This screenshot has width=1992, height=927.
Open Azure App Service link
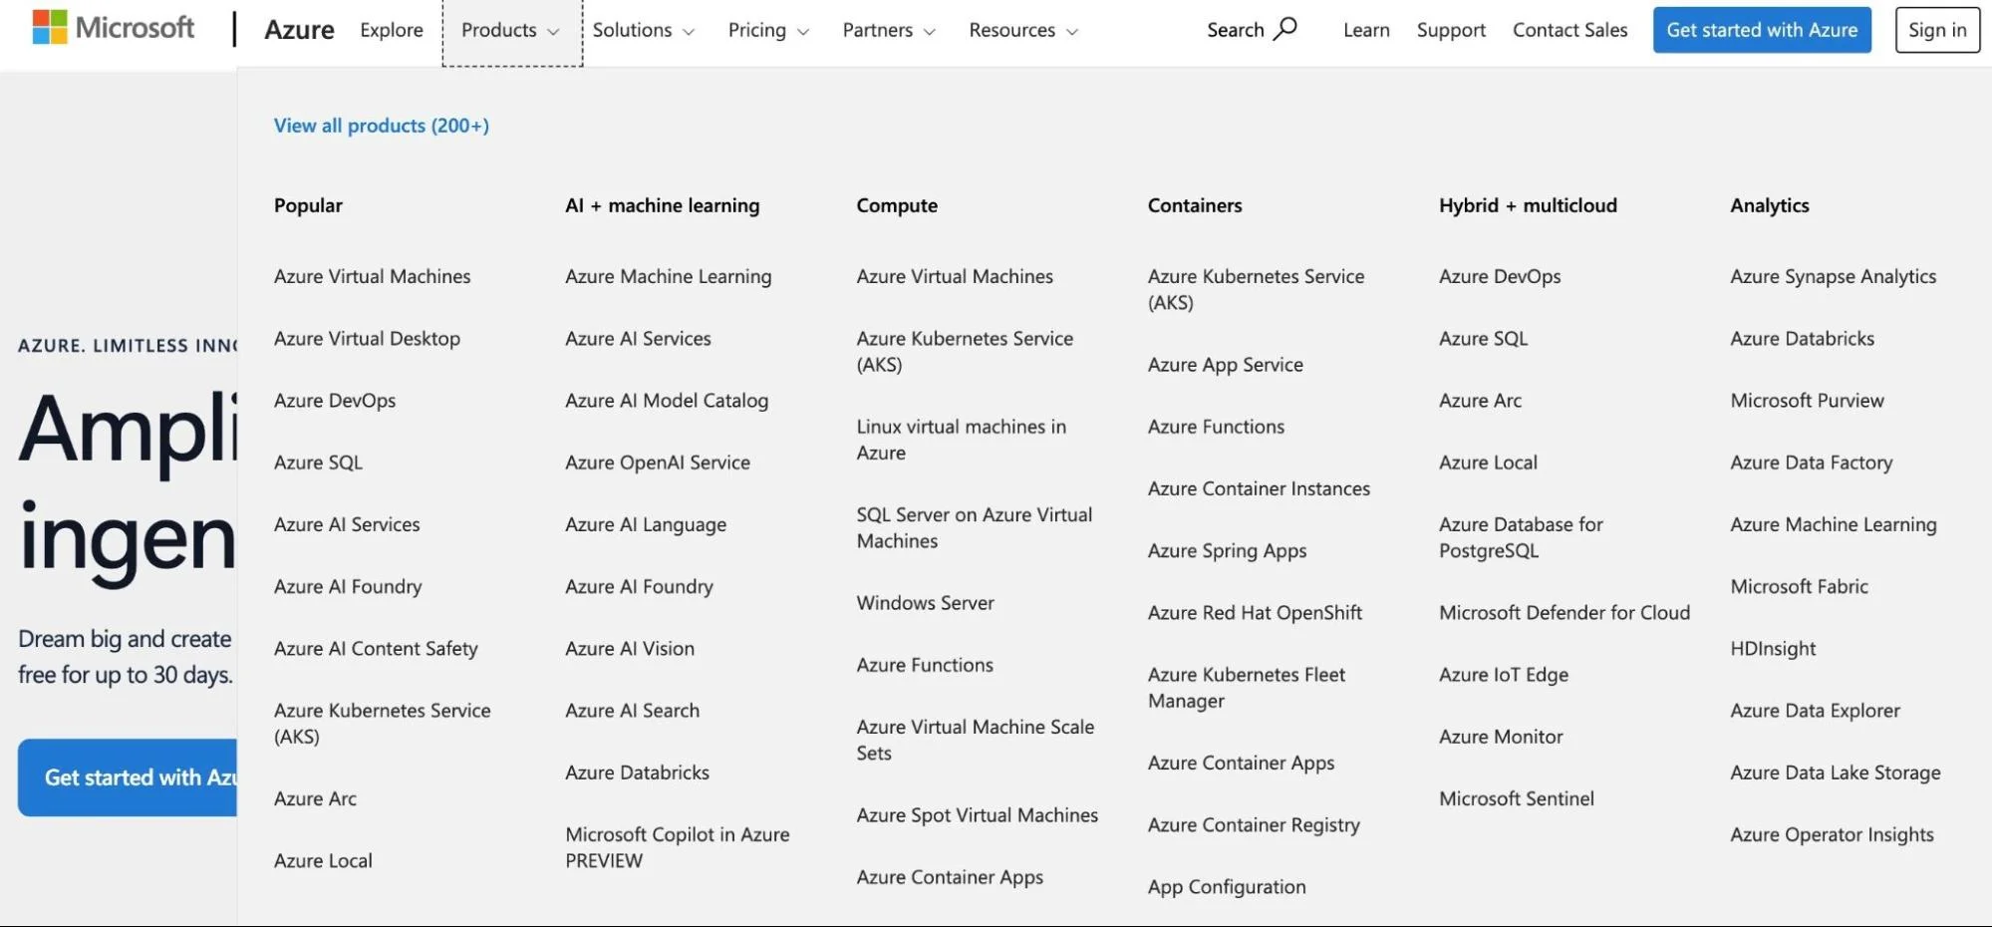point(1226,365)
